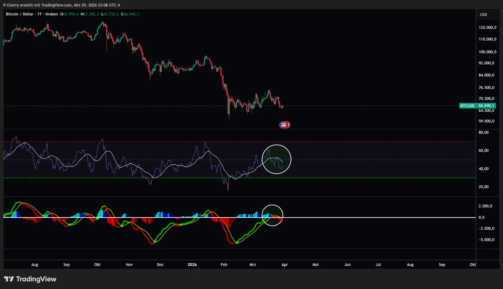Open the 1T timeframe option in legend
Screen dimensions: 503x289
point(39,14)
